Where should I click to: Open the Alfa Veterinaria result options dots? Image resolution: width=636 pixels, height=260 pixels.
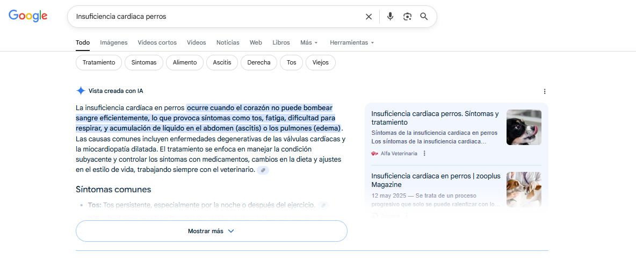point(424,154)
